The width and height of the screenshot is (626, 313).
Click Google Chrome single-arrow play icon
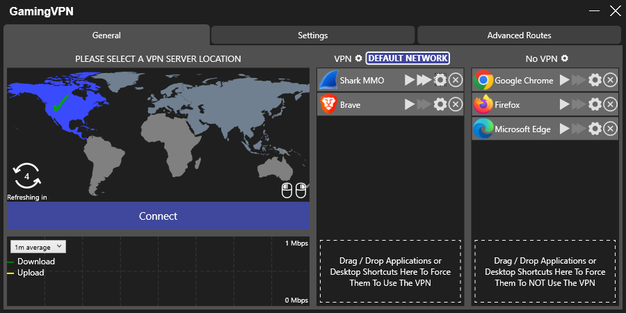pyautogui.click(x=564, y=81)
